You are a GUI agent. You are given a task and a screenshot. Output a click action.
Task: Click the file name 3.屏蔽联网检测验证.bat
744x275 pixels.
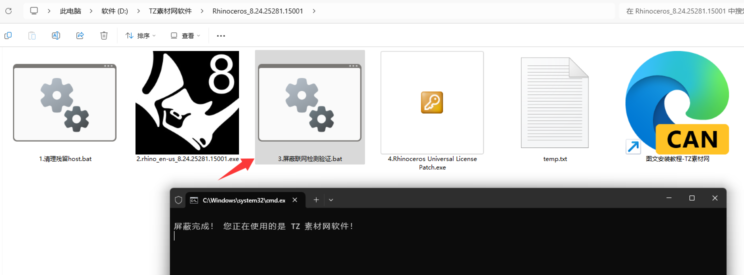[310, 159]
